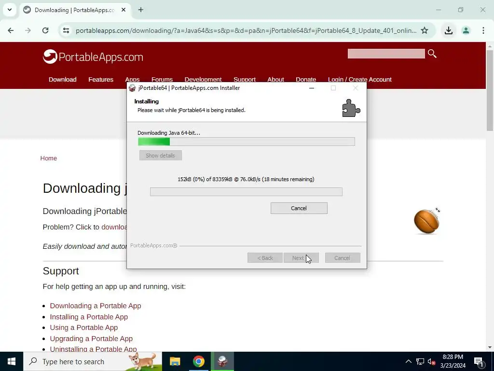
Task: Click Login / Create Account
Action: (360, 80)
